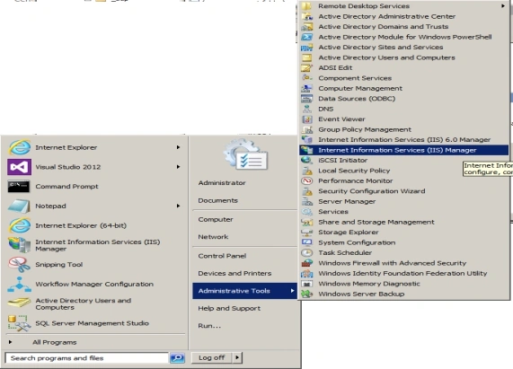Open the Snipping Tool scissors icon

point(19,265)
